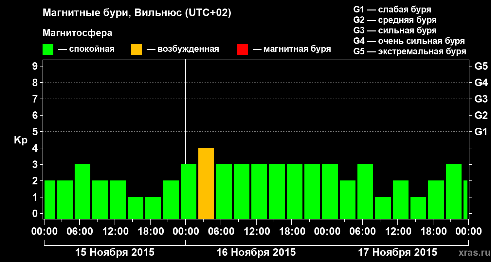Click the orange 'возбужденная' legend swatch
Screen dimensions: 491x262
136,49
